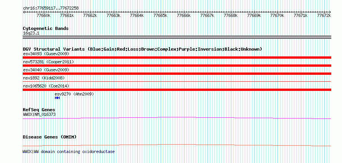This screenshot has height=163, width=342.
Task: Click the 16q23.1 band label
Action: pyautogui.click(x=31, y=33)
